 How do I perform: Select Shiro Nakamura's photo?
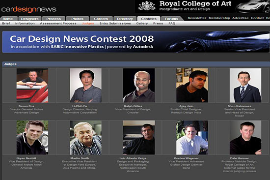pos(245,86)
